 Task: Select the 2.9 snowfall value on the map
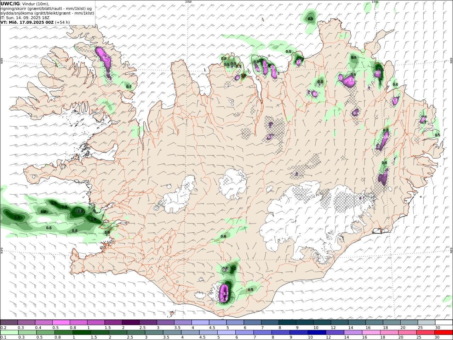(x=224, y=300)
